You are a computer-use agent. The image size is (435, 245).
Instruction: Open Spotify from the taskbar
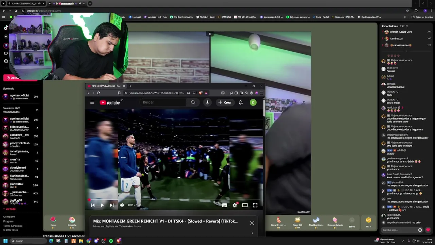pos(111,241)
